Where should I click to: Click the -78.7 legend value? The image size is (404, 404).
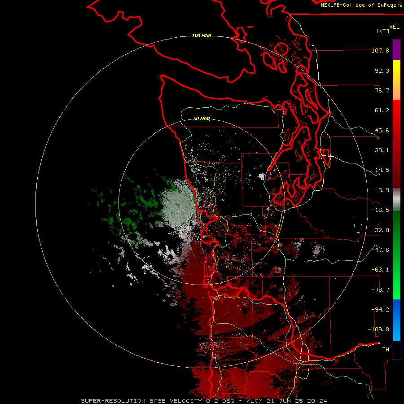pyautogui.click(x=380, y=290)
